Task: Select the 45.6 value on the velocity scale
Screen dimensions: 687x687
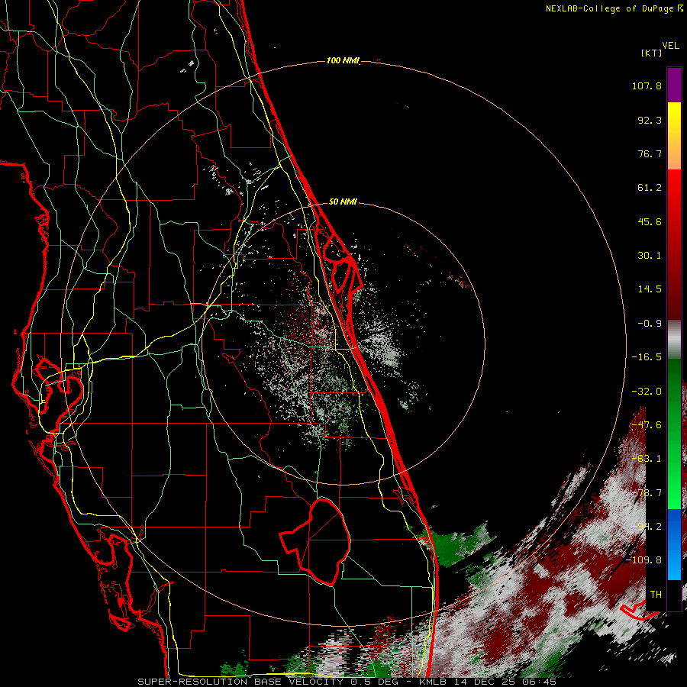Action: (x=650, y=221)
